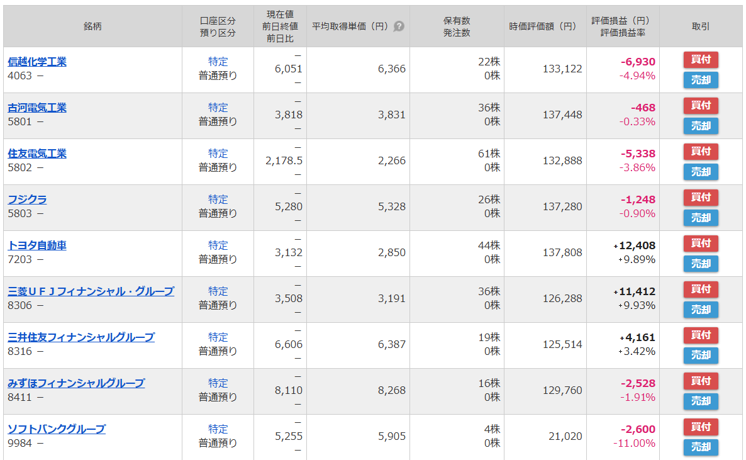Viewport: 746px width, 460px height.
Task: Click 買付 button for 三菱UFJ row
Action: [x=701, y=289]
